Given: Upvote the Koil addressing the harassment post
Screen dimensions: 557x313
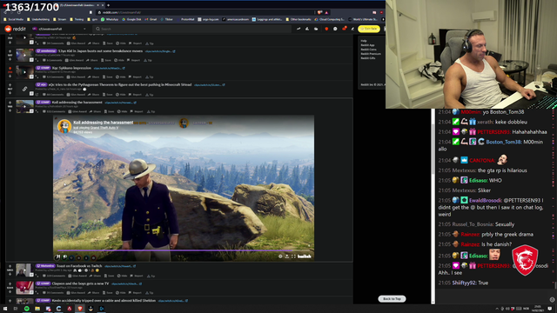Looking at the screenshot, I should 10,103.
